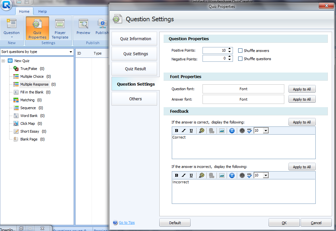Insert equation (pi) in correct feedback toolbar

pos(232,131)
